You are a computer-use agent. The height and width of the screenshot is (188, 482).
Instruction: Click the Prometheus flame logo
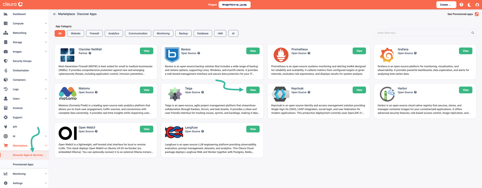[281, 55]
